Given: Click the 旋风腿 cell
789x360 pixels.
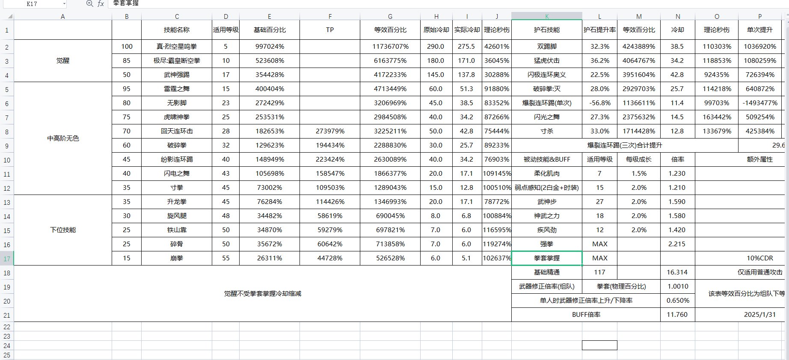Looking at the screenshot, I should [x=177, y=216].
